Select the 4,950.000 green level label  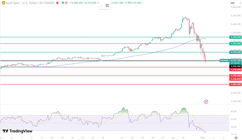235,44
